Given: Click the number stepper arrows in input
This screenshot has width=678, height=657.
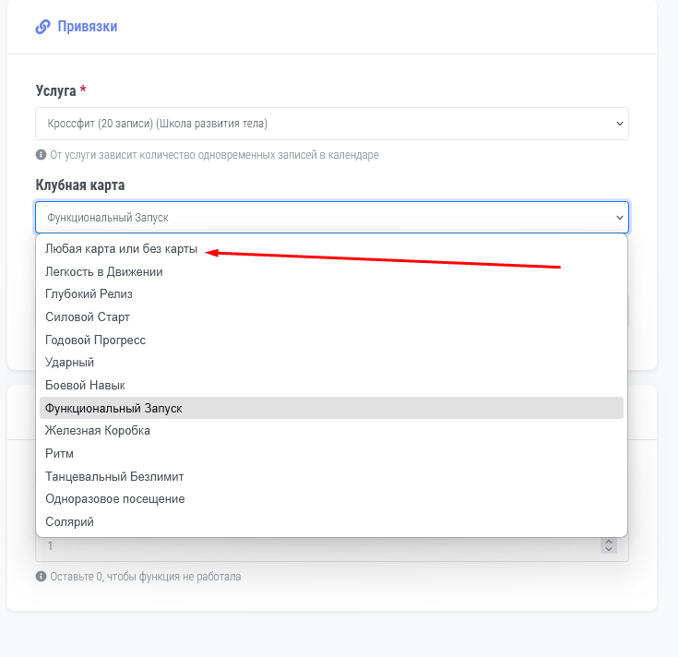Looking at the screenshot, I should pyautogui.click(x=608, y=546).
